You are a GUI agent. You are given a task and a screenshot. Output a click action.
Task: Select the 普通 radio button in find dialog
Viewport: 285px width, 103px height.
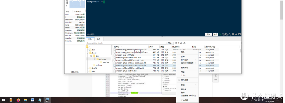[164, 86]
